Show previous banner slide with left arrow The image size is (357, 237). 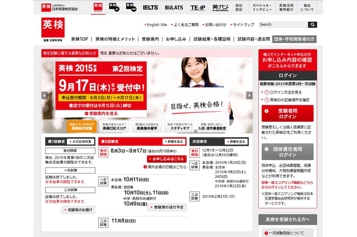(45, 95)
